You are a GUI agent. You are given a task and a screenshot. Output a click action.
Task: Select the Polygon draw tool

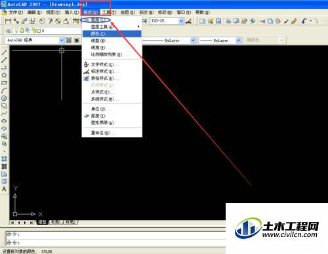point(4,75)
